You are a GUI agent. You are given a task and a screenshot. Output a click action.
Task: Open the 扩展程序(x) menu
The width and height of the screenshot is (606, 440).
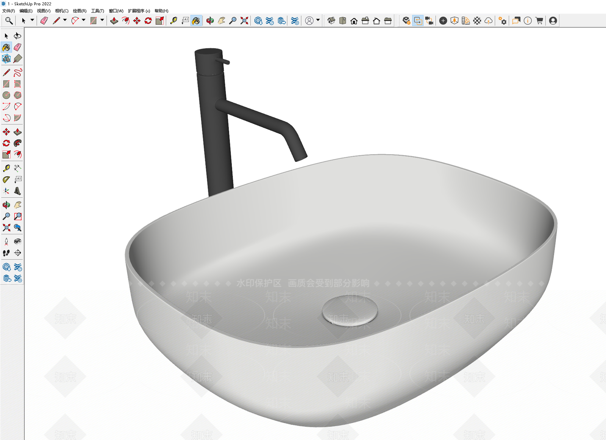tap(139, 11)
